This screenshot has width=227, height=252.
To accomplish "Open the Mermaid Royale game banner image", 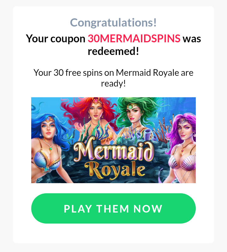I will tap(113, 140).
